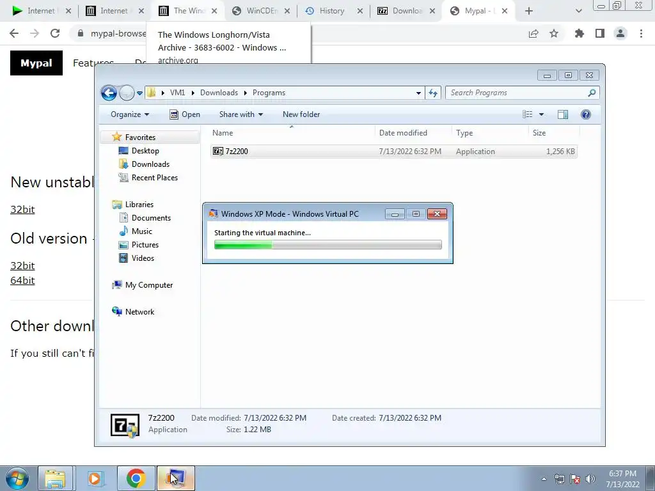The image size is (655, 491).
Task: Sort by Size column header
Action: 554,133
